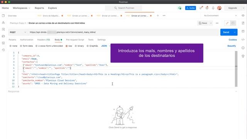Open the Workspaces dropdown
The height and width of the screenshot is (139, 247).
[x=22, y=8]
